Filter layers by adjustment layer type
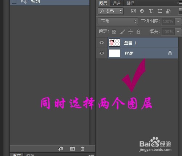Viewport: 182px width, 156px height. 142,11
